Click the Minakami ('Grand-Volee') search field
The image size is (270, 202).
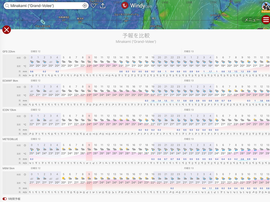[46, 6]
